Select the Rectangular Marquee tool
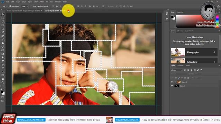Viewport: 221px width, 124px height. tap(3, 18)
